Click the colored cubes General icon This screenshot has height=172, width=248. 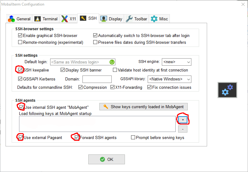pyautogui.click(x=11, y=19)
